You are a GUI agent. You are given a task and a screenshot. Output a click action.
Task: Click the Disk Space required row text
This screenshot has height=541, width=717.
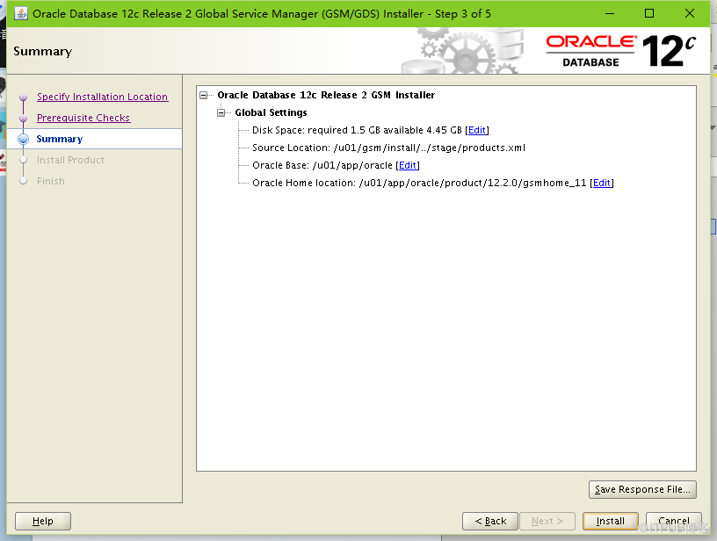(x=357, y=130)
